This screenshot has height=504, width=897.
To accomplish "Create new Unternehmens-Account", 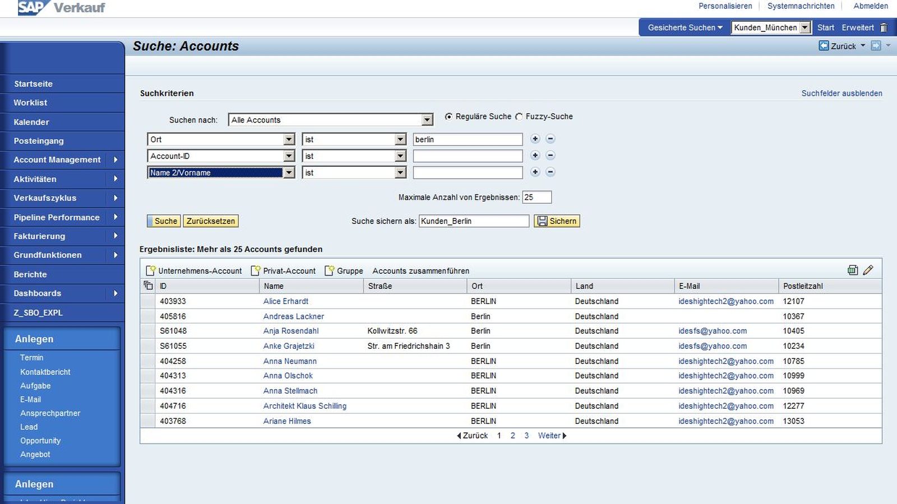I will pos(194,270).
